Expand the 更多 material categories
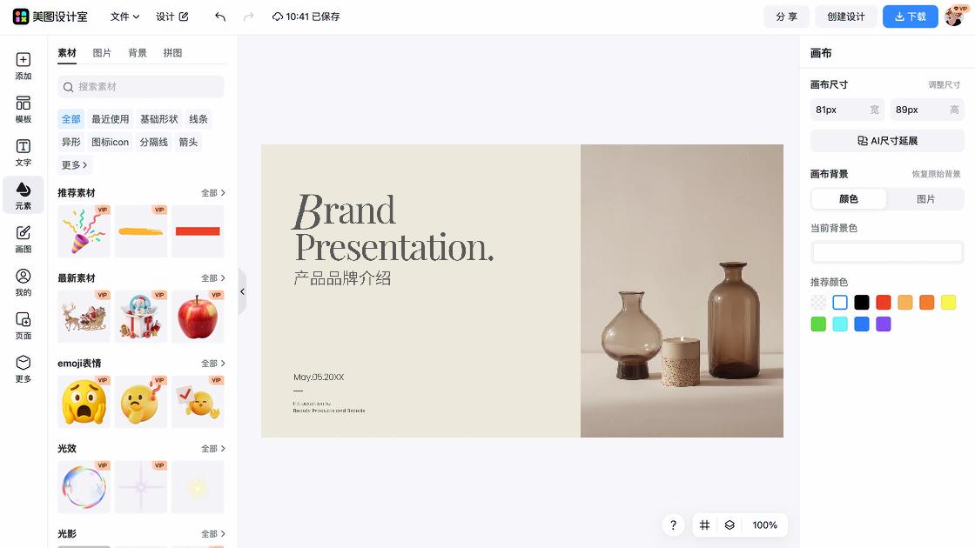The image size is (975, 548). (x=74, y=165)
